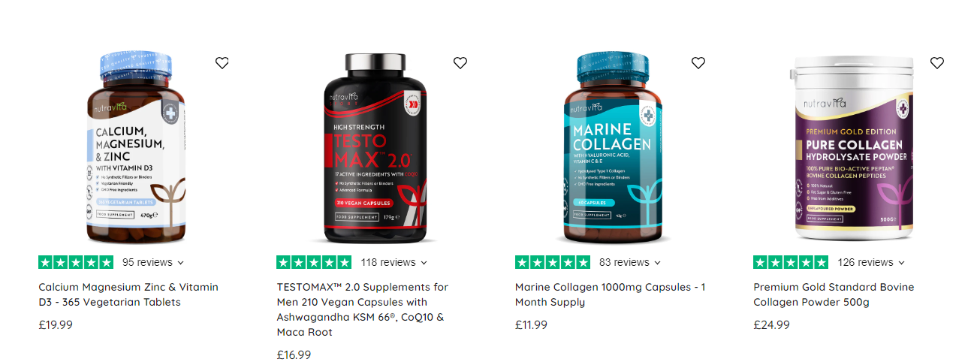Open Marine Collagen 1000mg Capsules product title
Screen dimensions: 977x362
tap(611, 294)
